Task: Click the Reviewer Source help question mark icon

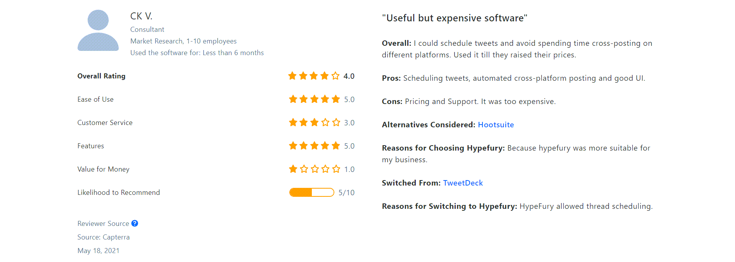Action: (135, 223)
